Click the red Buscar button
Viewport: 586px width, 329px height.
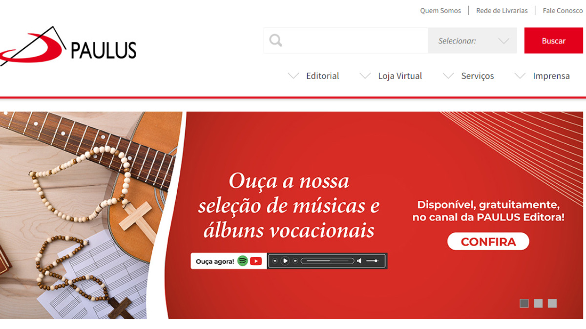coord(554,40)
